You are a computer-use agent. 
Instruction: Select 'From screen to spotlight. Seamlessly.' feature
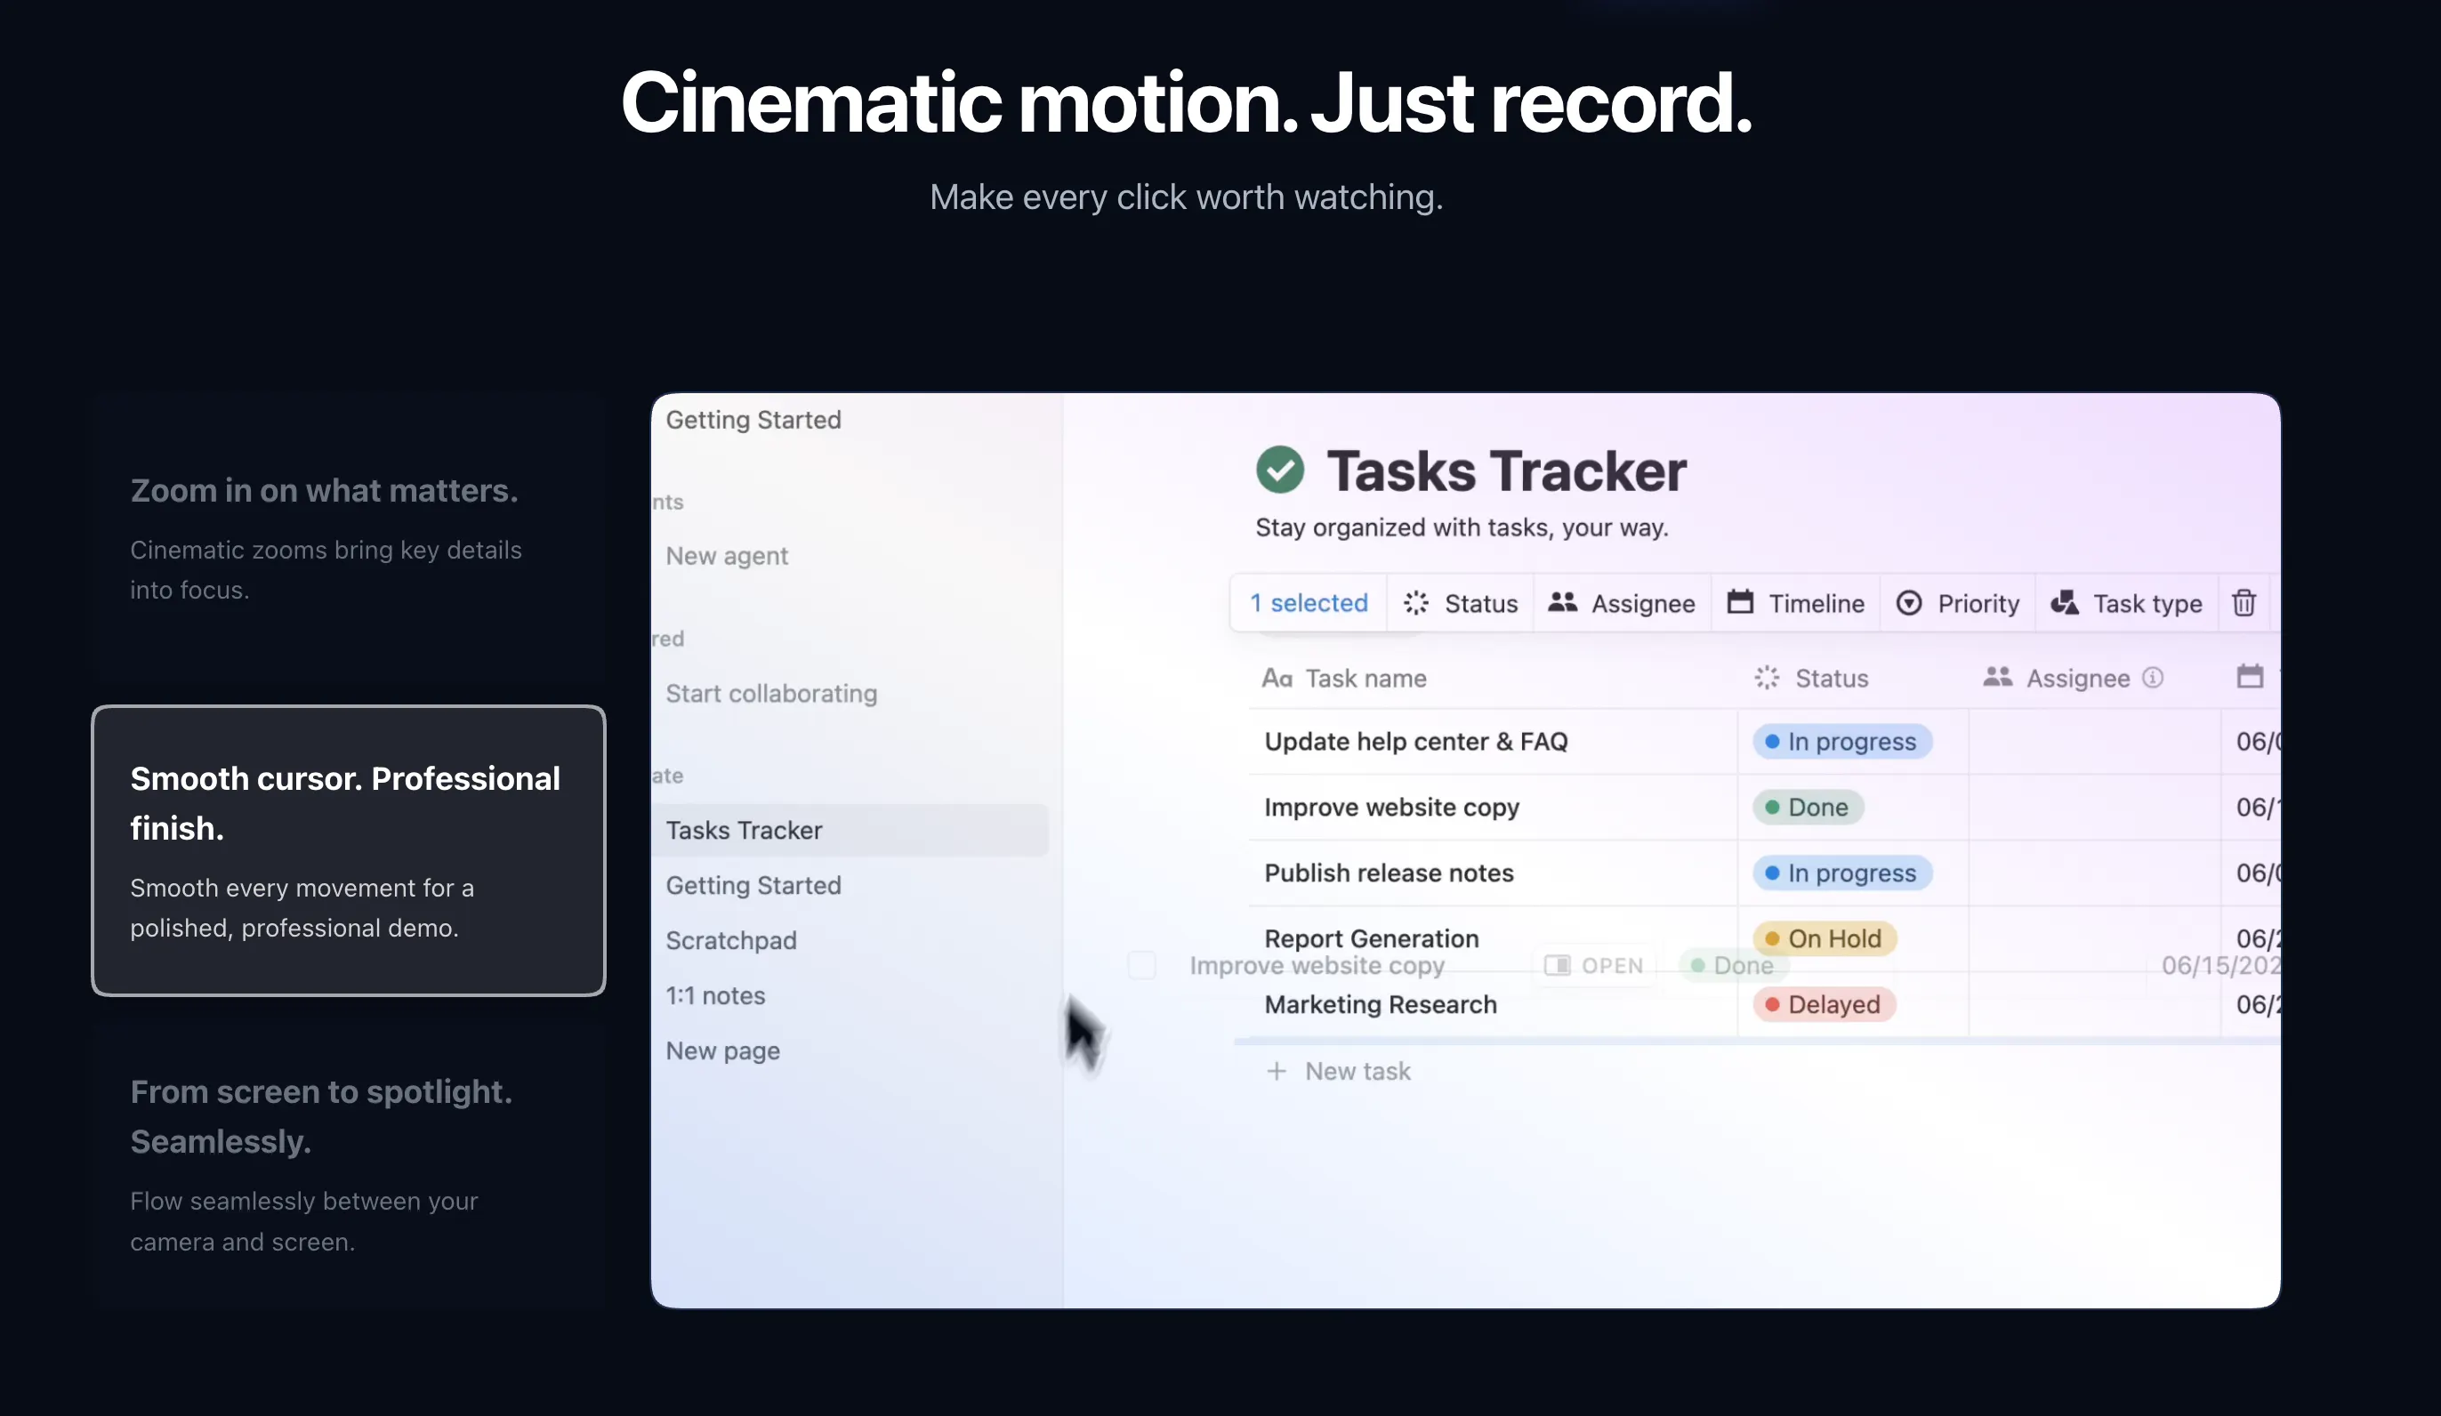(x=349, y=1165)
